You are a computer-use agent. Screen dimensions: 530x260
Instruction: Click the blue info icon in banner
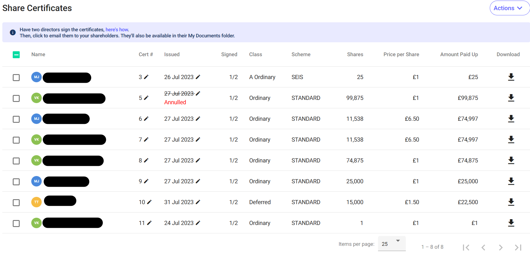click(x=13, y=32)
